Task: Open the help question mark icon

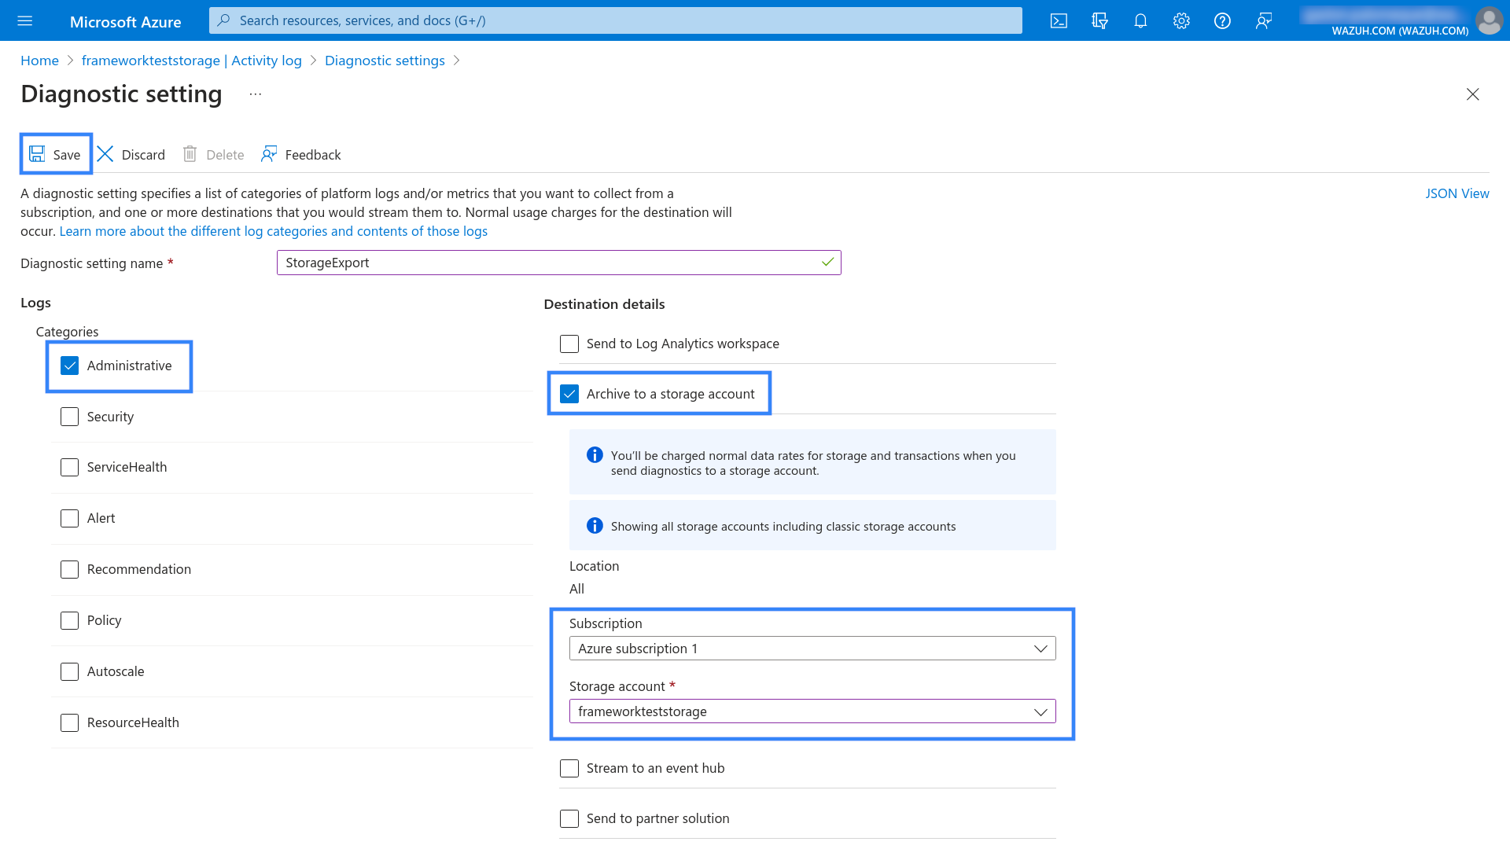Action: click(1222, 21)
